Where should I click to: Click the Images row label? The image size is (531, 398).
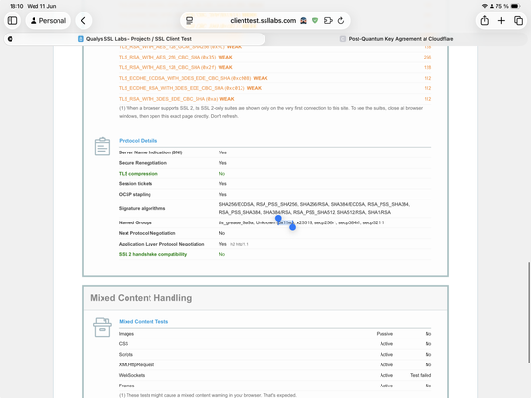point(127,334)
